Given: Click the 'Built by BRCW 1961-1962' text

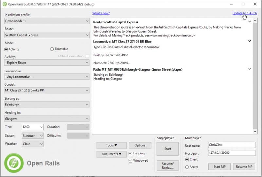Looking at the screenshot, I should (111, 55).
